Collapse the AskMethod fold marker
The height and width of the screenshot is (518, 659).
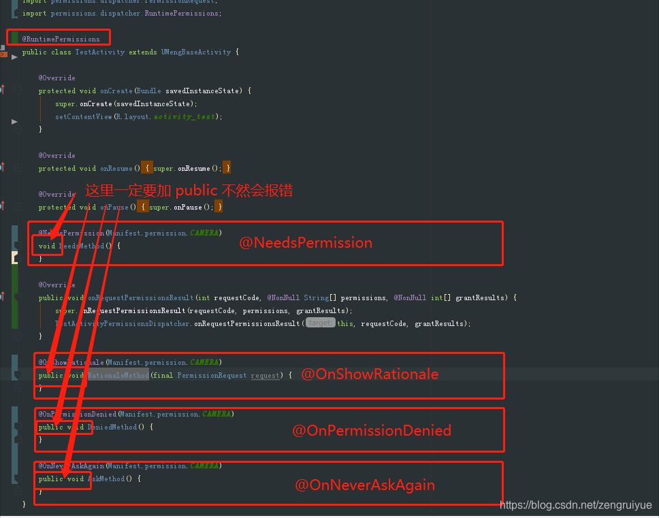point(18,478)
